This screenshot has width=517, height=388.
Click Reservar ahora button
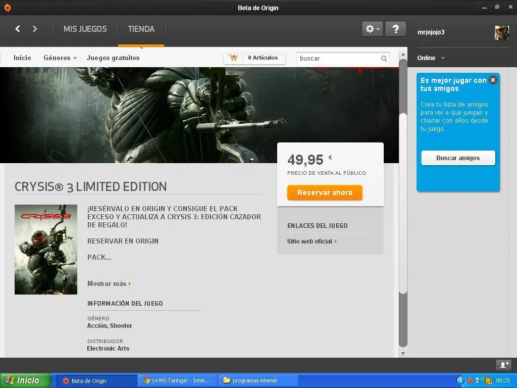coord(325,192)
